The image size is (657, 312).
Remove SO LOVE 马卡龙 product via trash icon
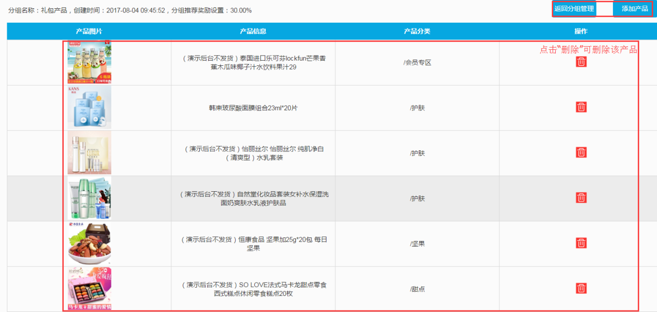click(x=581, y=288)
